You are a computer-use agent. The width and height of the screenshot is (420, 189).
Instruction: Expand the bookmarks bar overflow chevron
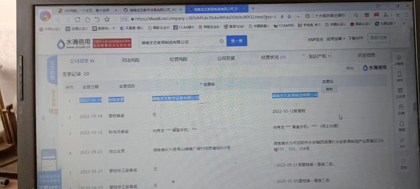(404, 23)
